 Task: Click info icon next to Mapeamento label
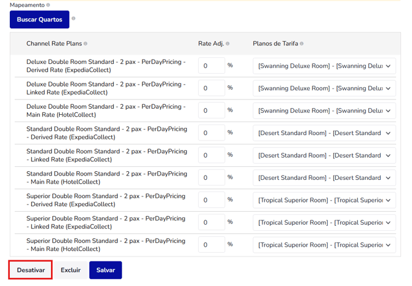(x=48, y=5)
